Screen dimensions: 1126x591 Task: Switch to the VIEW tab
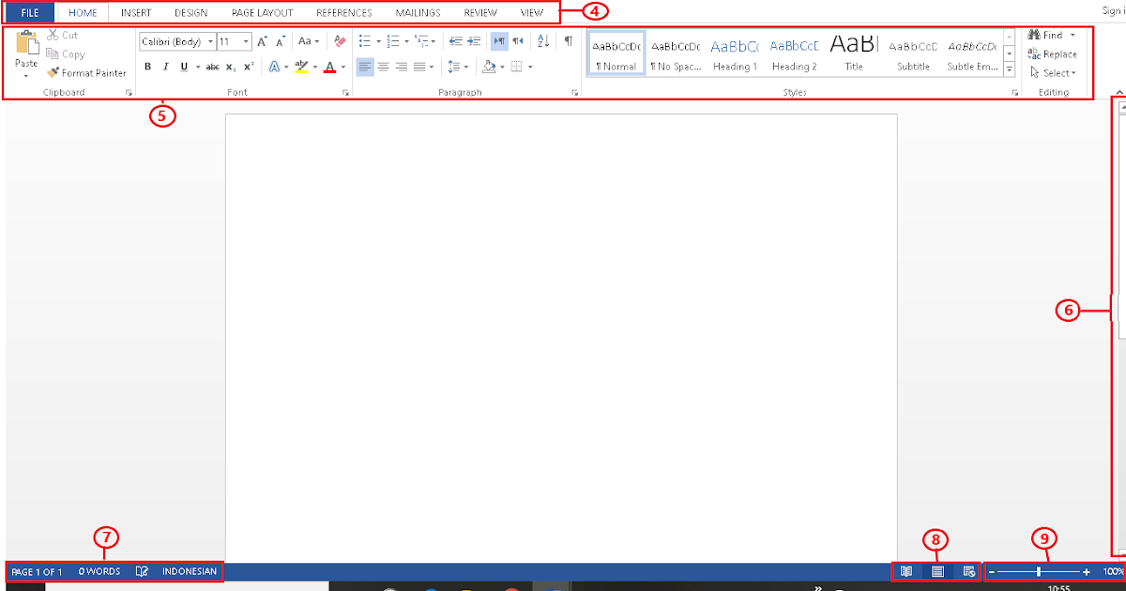pyautogui.click(x=532, y=13)
